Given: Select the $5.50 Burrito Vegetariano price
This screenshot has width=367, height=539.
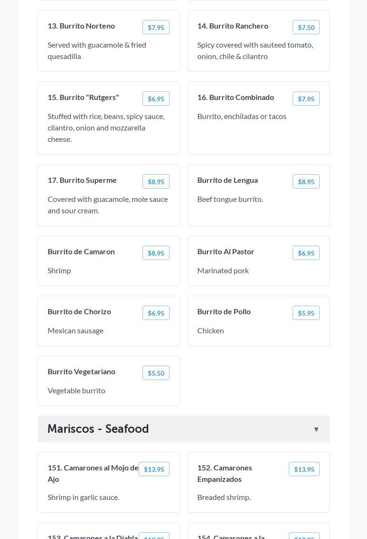Looking at the screenshot, I should (x=156, y=373).
